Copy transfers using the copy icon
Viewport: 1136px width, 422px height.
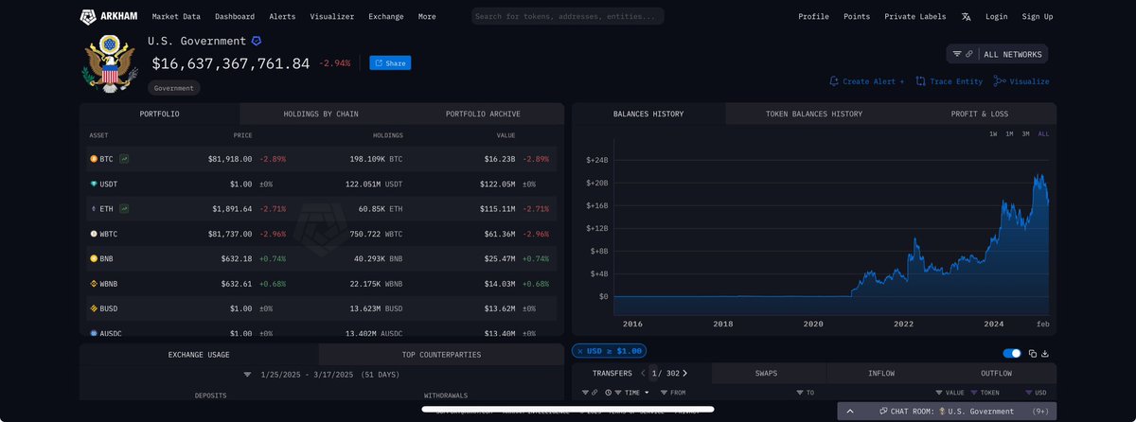[1032, 353]
